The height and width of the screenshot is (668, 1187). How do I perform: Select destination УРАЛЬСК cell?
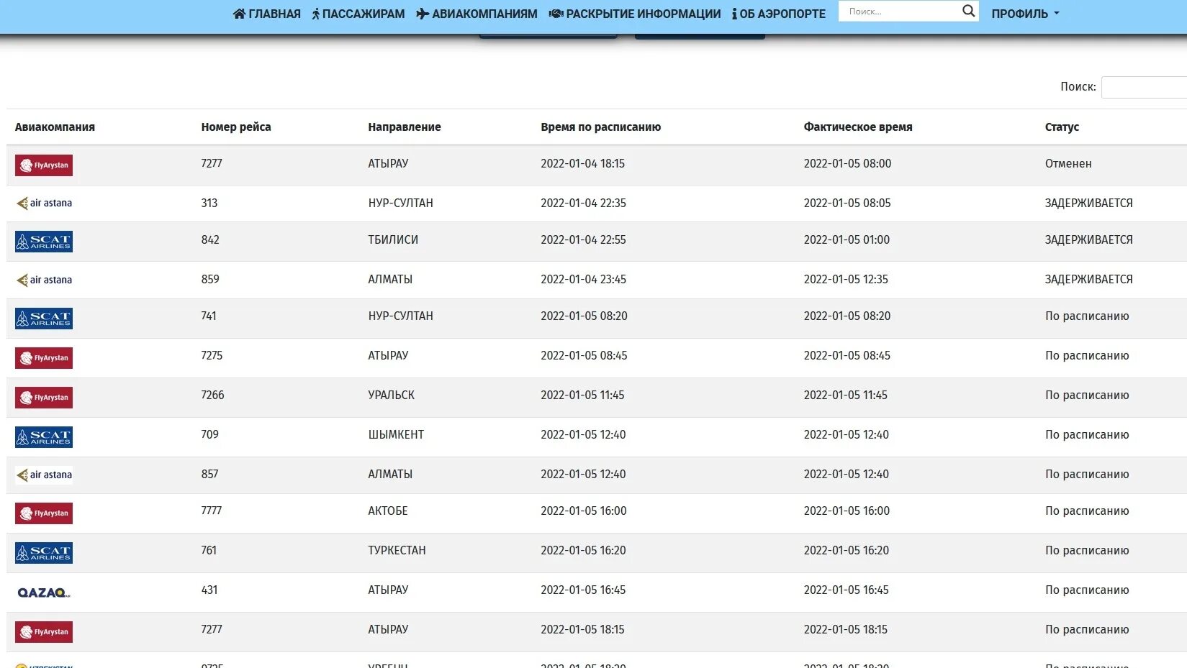coord(392,395)
